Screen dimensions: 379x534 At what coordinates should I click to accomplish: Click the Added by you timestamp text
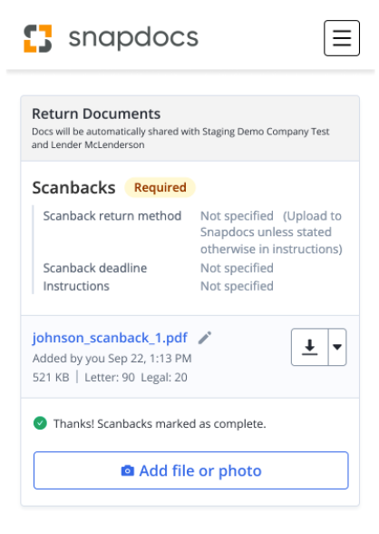[x=112, y=358]
